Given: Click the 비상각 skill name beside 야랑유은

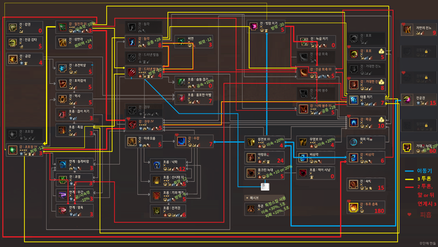Looking at the screenshot, I should point(314,154).
